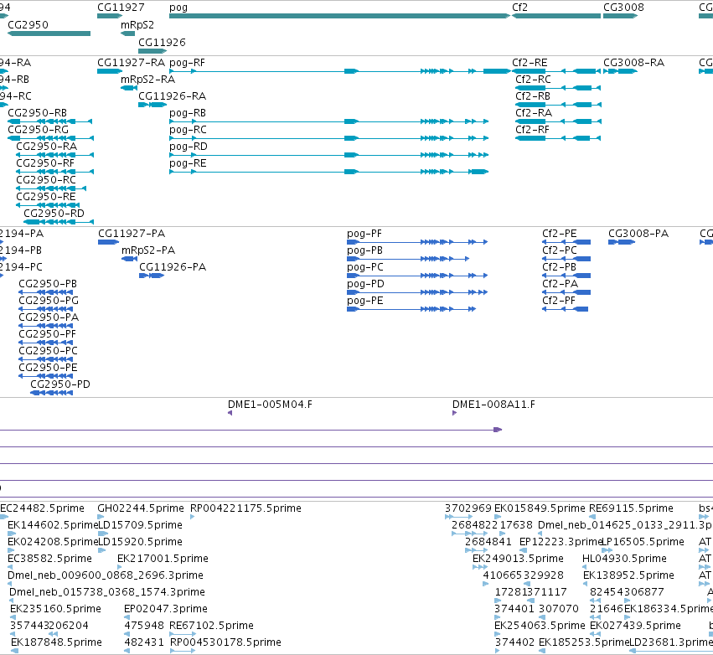Select transcript CG2950-RE

[x=48, y=205]
